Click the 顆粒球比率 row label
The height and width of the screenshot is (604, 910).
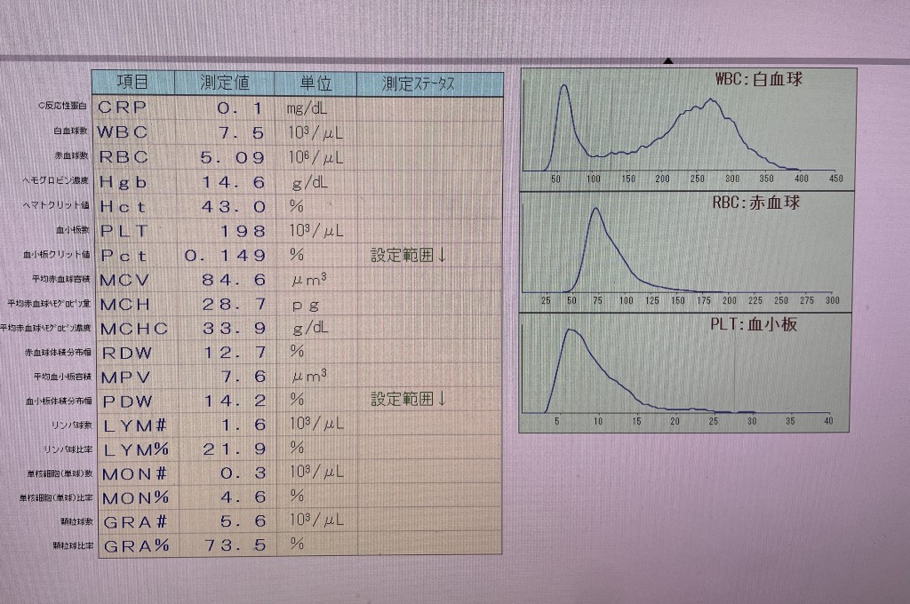pyautogui.click(x=73, y=546)
